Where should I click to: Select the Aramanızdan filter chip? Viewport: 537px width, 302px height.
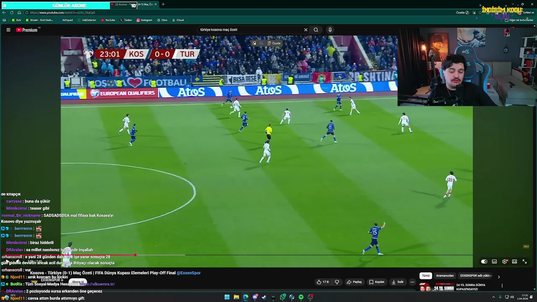[x=445, y=276]
